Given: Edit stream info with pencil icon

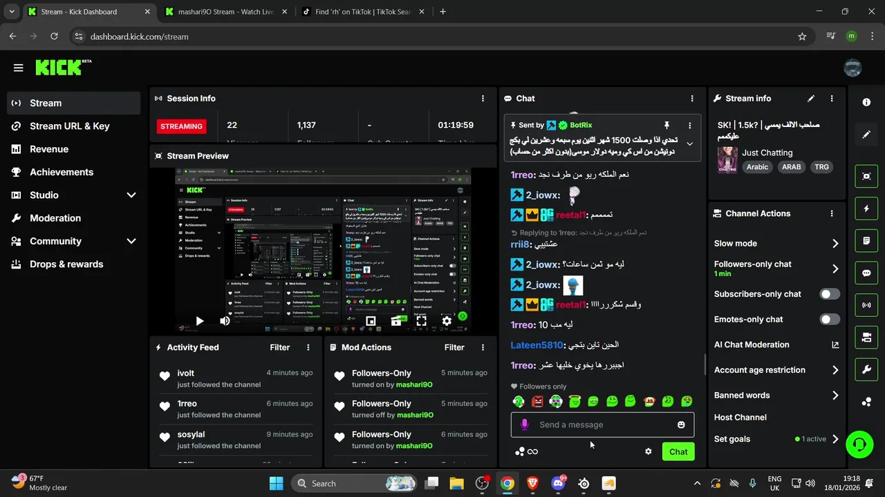Looking at the screenshot, I should [x=811, y=99].
